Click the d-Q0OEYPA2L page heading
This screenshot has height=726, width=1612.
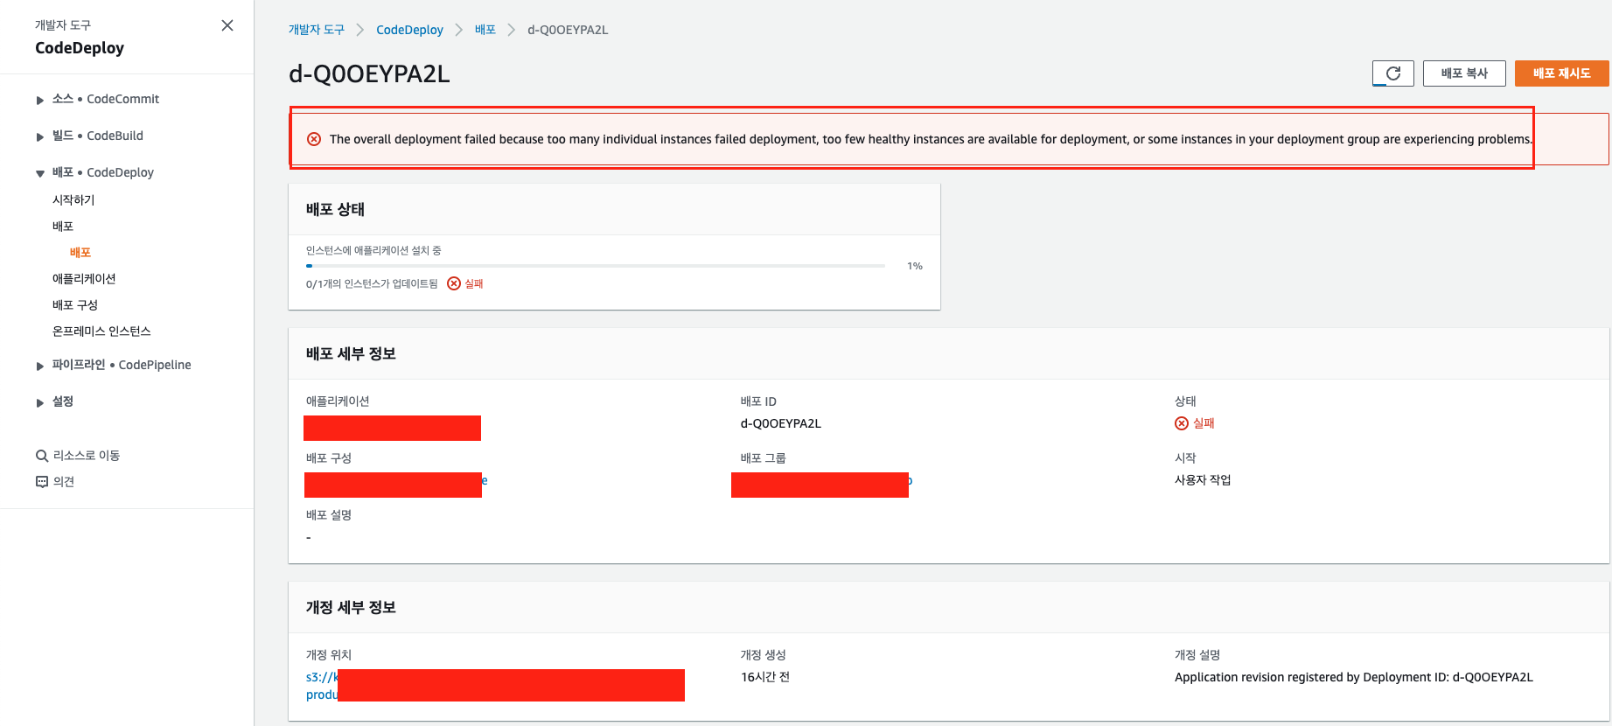[369, 74]
